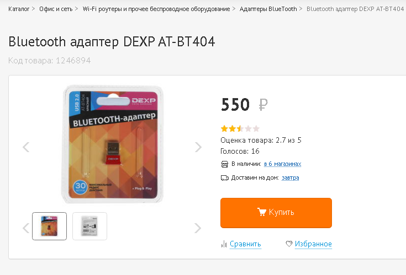
Task: Select the second package back thumbnail
Action: coord(89,226)
